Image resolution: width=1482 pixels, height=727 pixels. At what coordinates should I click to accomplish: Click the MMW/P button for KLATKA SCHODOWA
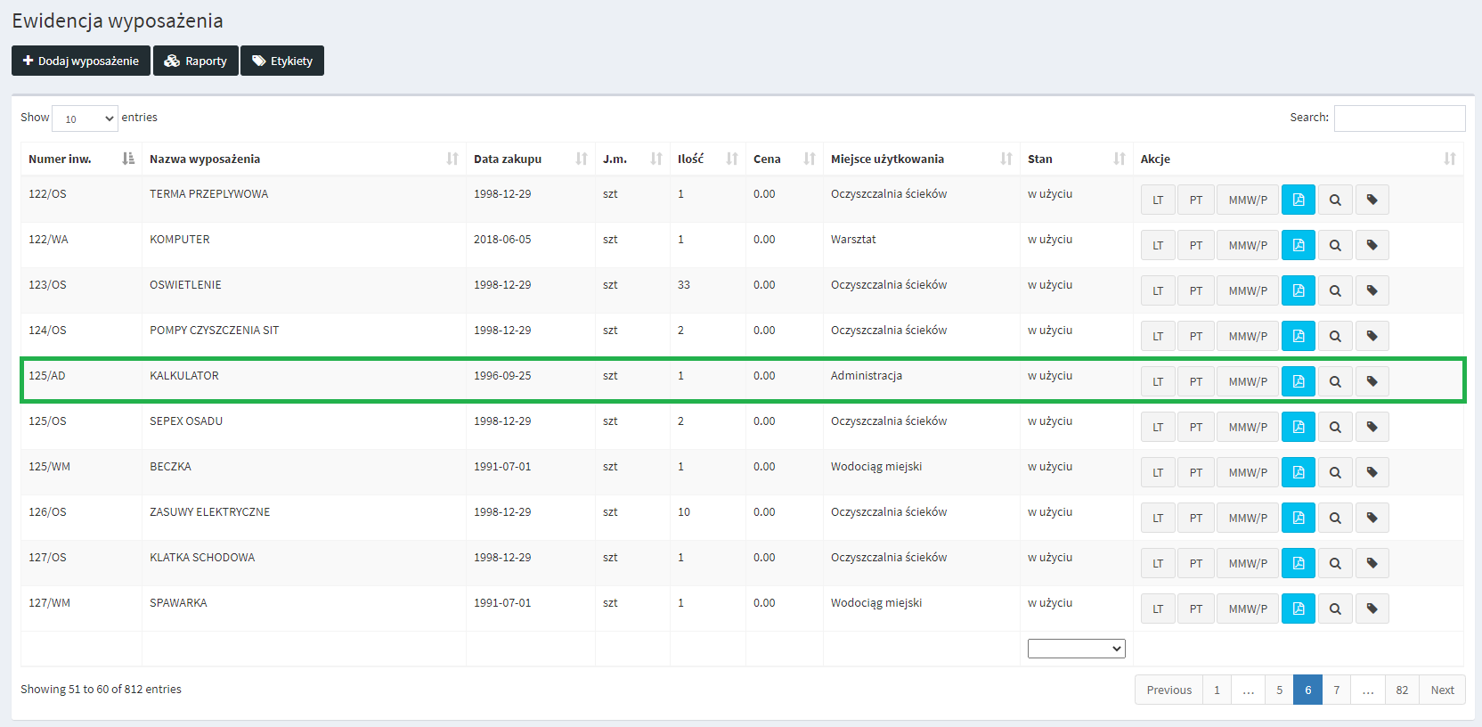point(1247,563)
